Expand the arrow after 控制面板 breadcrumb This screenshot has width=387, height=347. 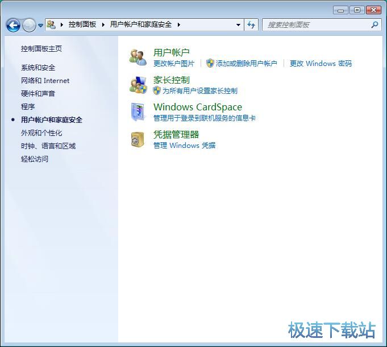tap(103, 24)
